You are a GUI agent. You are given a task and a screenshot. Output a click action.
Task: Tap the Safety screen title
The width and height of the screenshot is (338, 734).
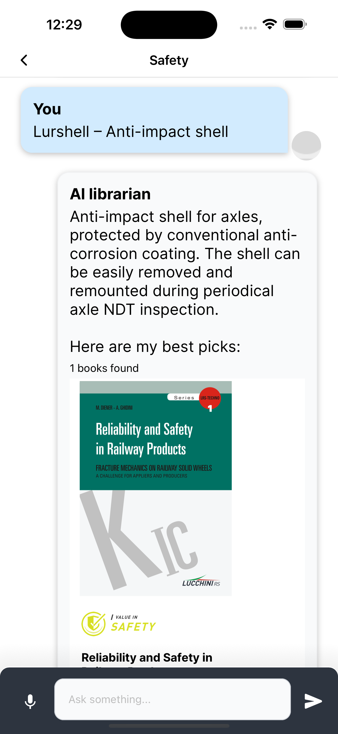click(169, 60)
